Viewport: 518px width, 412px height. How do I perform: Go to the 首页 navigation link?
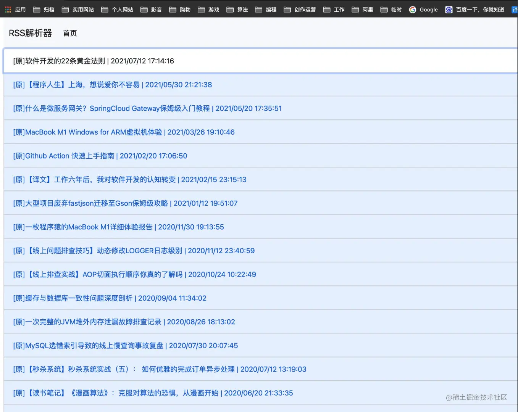(x=70, y=33)
